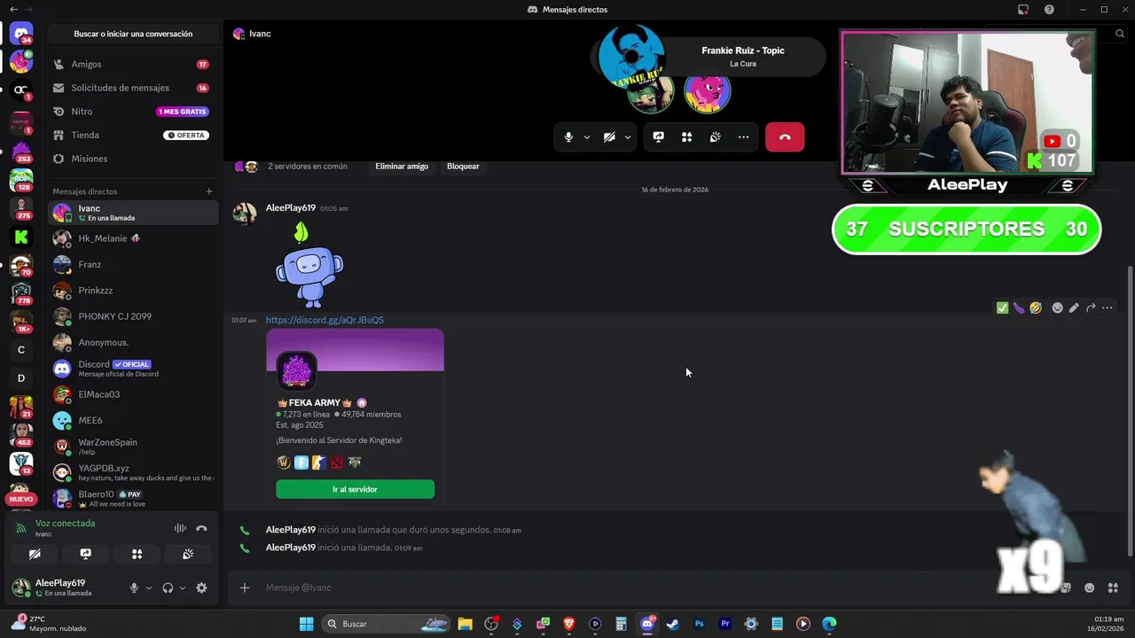Mute microphone in the call controls

click(568, 137)
